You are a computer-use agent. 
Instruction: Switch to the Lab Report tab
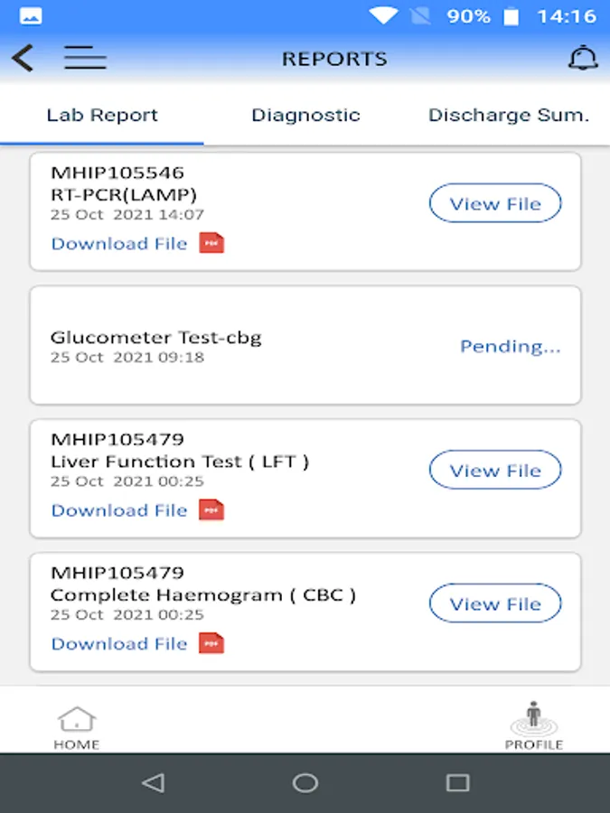pyautogui.click(x=102, y=116)
